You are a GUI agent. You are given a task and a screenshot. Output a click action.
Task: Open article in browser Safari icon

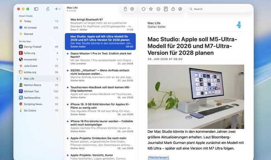(180, 9)
